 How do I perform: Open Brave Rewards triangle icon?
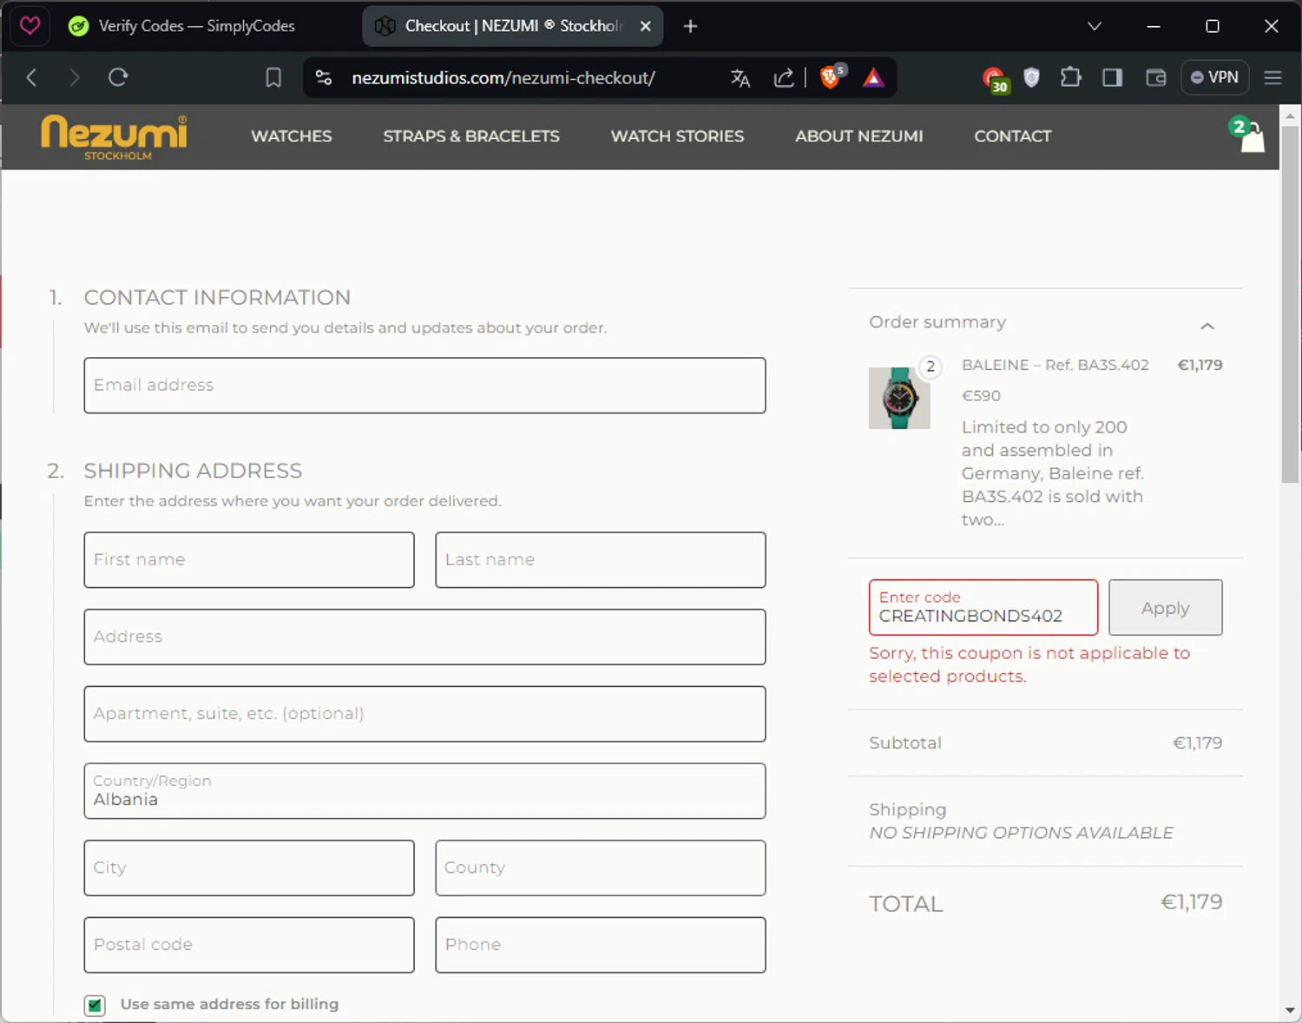click(873, 78)
